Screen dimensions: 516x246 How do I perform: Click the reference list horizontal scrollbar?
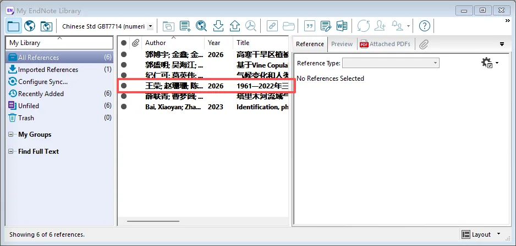tap(153, 221)
